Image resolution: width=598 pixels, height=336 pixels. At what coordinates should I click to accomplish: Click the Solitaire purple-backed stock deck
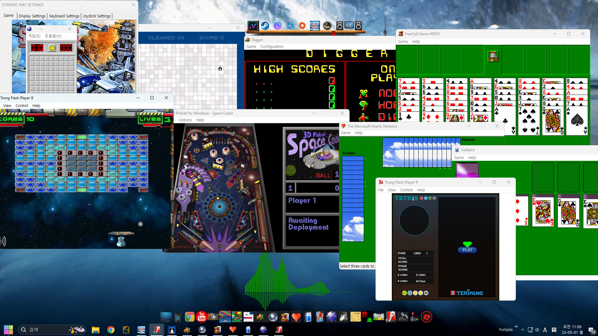point(467,170)
